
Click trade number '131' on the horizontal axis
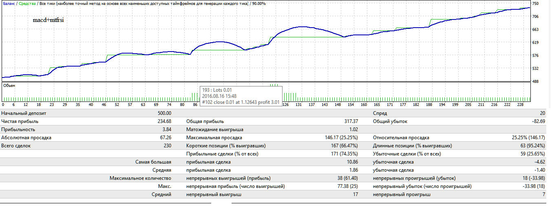(299, 105)
